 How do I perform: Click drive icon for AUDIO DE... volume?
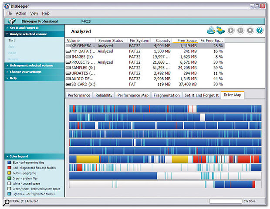coord(68,79)
